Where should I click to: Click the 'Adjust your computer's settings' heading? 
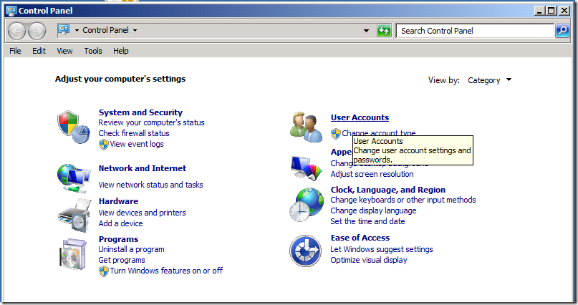click(x=120, y=79)
